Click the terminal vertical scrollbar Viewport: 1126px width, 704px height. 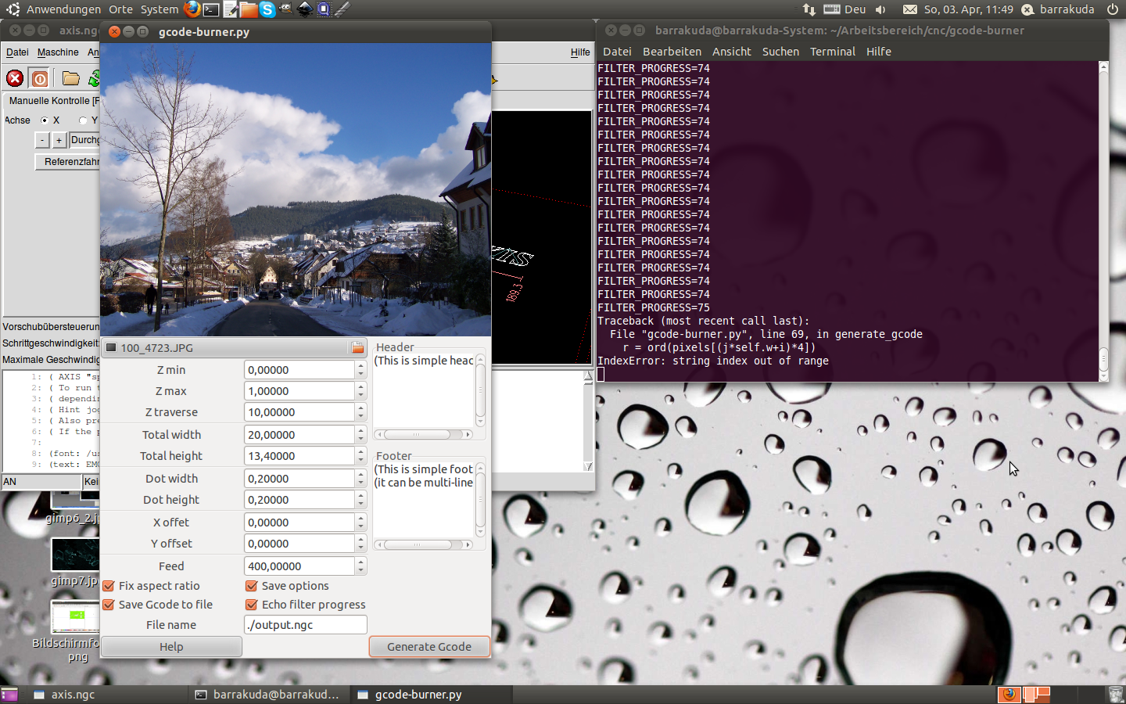[1103, 221]
